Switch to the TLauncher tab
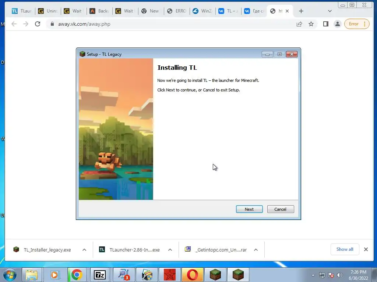Image resolution: width=377 pixels, height=282 pixels. click(x=22, y=11)
